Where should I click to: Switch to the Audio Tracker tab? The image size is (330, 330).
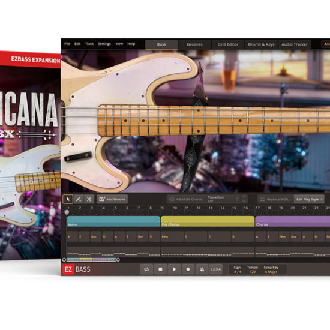pyautogui.click(x=295, y=44)
